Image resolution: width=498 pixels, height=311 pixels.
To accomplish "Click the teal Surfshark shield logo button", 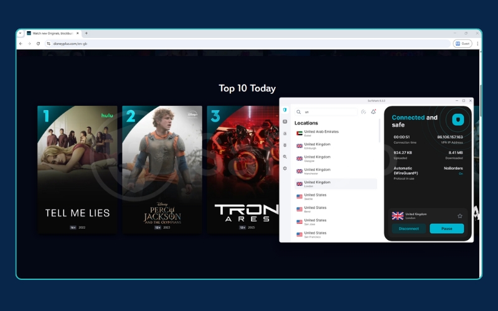I will [458, 119].
